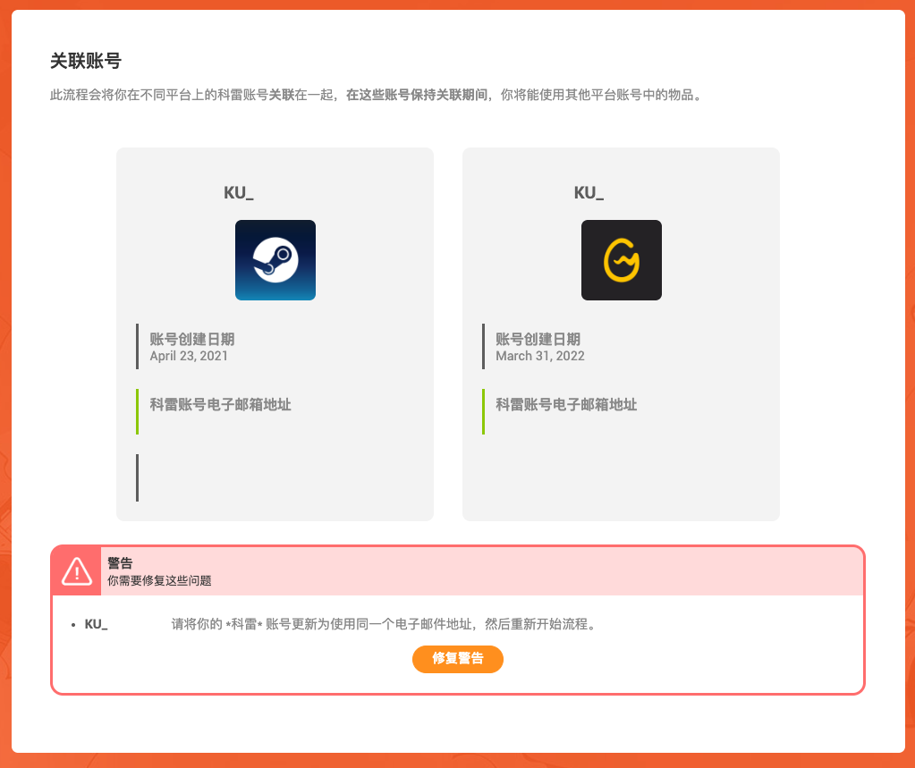Click 科雷账号电子邮箱地址 label in the Steam card
The image size is (915, 768).
tap(220, 404)
